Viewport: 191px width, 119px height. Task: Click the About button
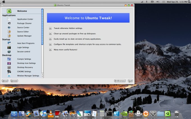coord(5,81)
